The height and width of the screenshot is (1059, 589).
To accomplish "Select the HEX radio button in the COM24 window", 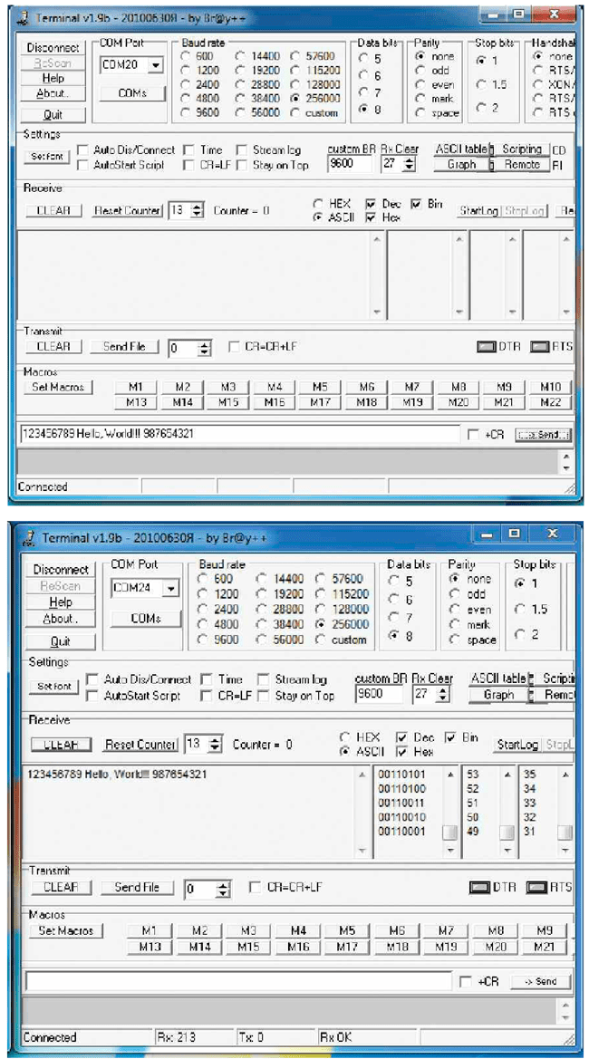I will (343, 737).
